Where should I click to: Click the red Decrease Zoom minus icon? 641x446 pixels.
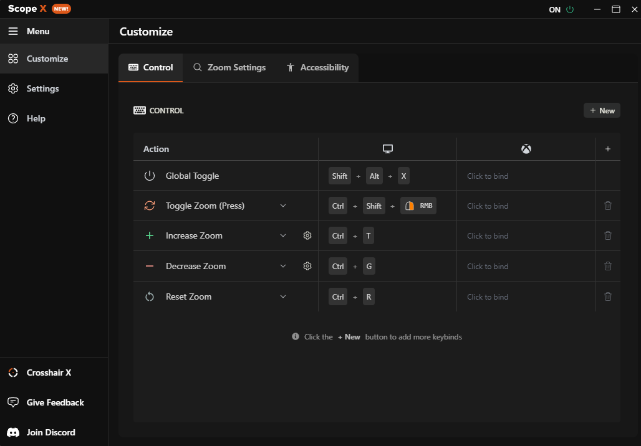pos(150,266)
